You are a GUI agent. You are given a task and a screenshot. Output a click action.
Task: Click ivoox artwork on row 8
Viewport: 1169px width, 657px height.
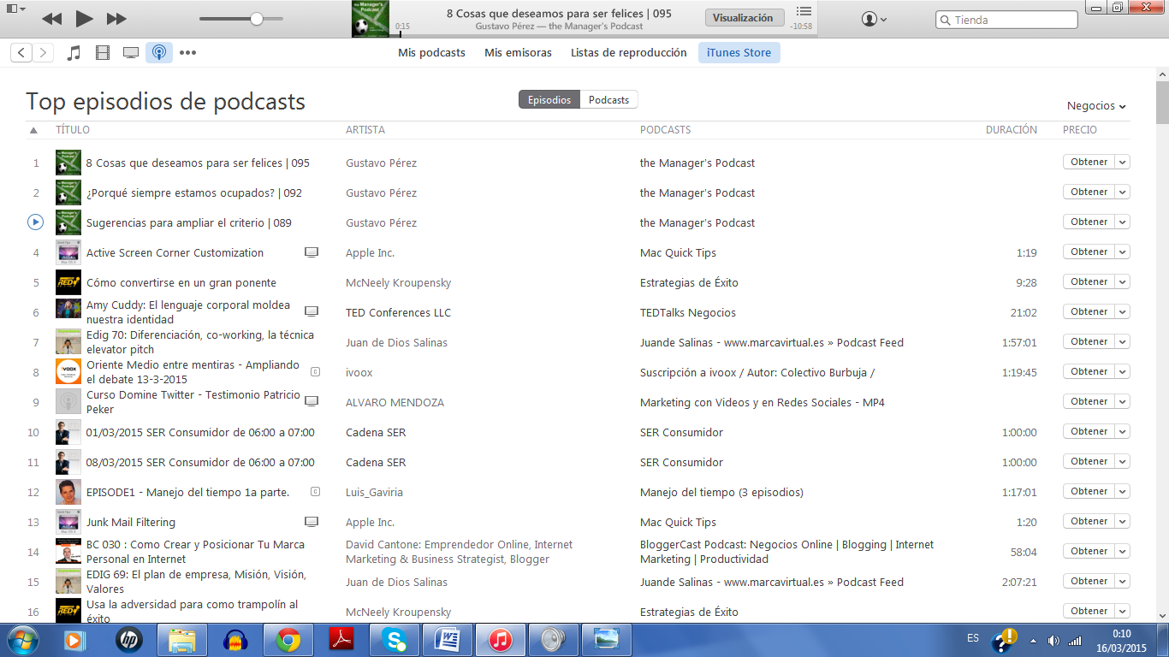coord(68,372)
